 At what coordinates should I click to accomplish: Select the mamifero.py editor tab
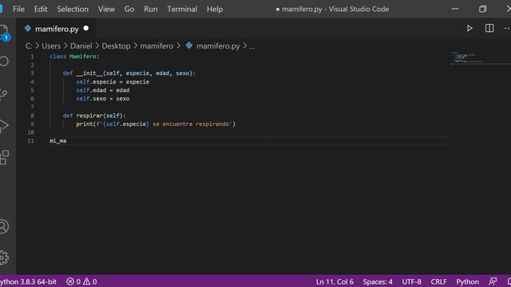(57, 29)
